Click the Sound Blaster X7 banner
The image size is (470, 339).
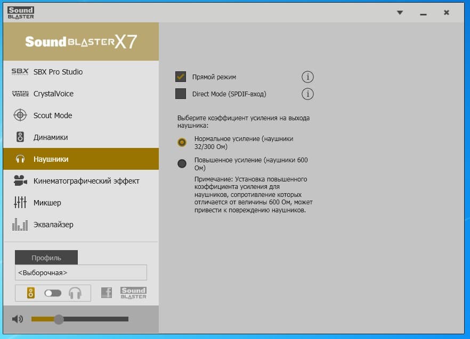click(x=81, y=42)
